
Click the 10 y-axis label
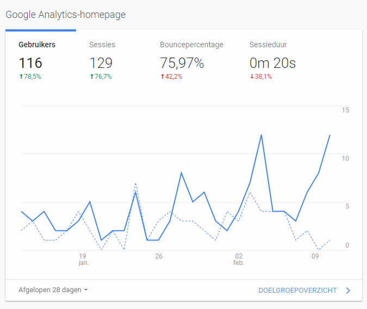coord(345,159)
